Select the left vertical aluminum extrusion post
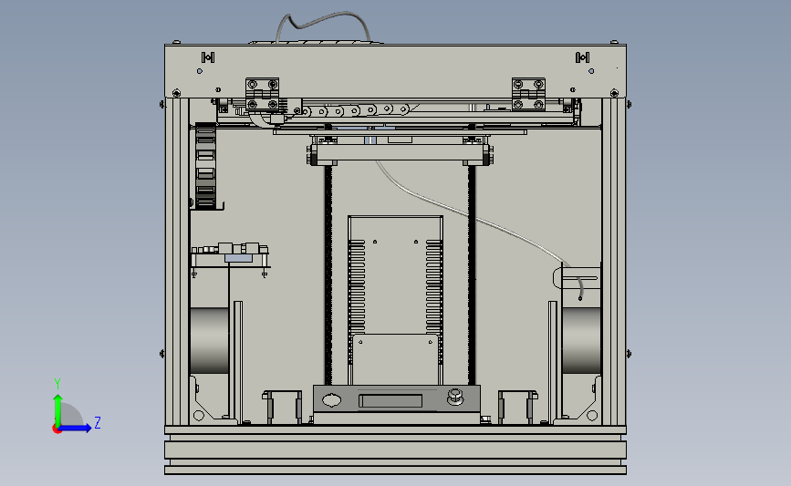 [177, 261]
